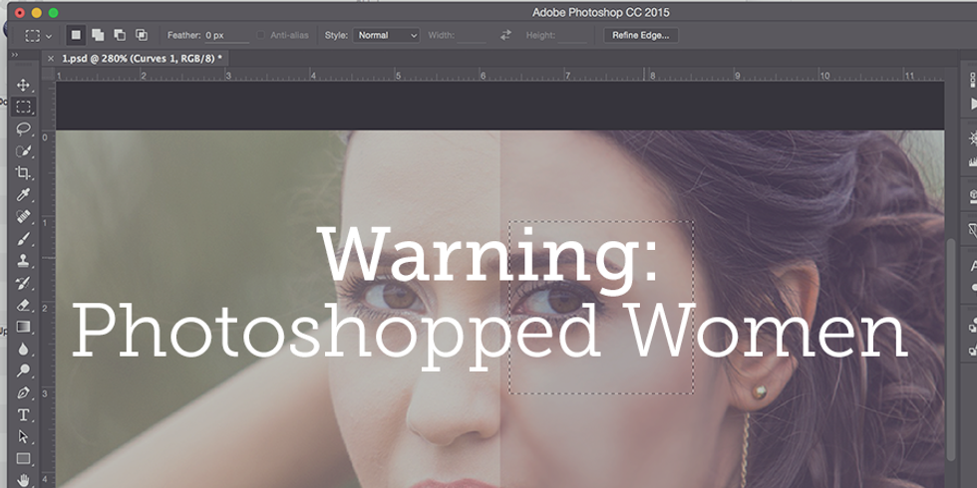The image size is (977, 488).
Task: Select the Eraser tool
Action: 24,305
